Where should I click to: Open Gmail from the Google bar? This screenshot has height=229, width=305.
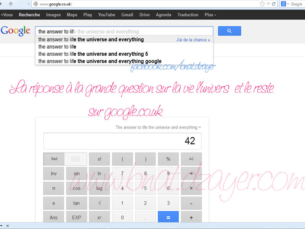[127, 15]
